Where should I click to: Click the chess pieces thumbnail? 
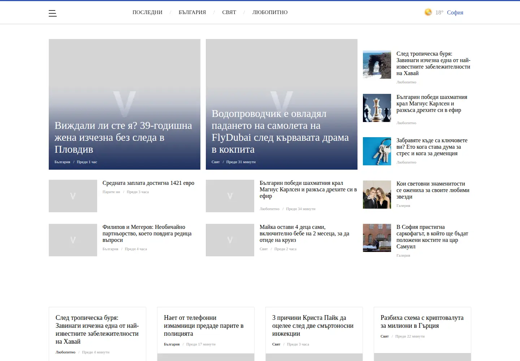click(x=377, y=108)
